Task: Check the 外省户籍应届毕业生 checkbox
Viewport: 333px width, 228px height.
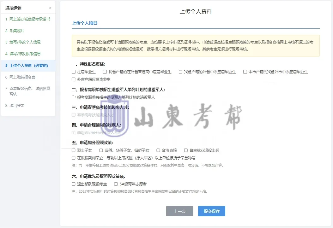Action: 74,79
